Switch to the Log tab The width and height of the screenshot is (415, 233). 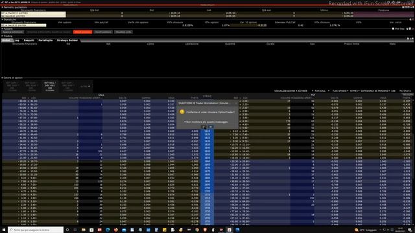[17, 40]
